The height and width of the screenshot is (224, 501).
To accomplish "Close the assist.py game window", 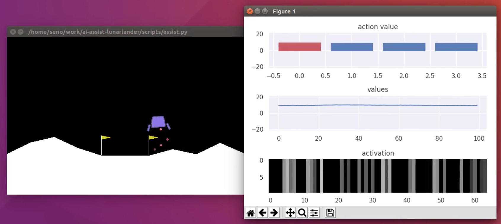I will tap(13, 32).
